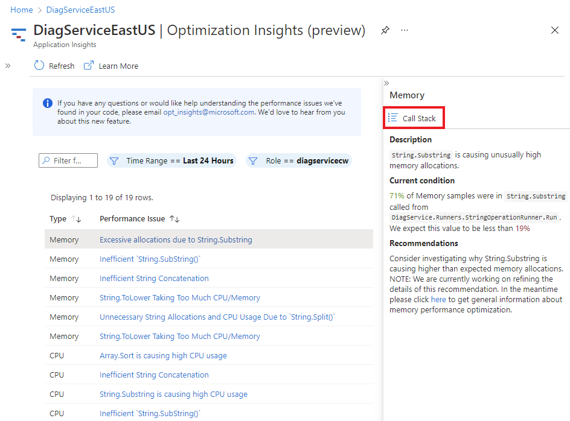Open the Memory row Inefficient String.SubString() issue
The image size is (570, 421).
pos(150,259)
